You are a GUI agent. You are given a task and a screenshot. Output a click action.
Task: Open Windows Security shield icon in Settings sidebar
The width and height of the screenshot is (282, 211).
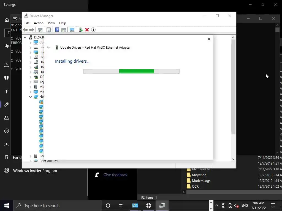pos(7,78)
